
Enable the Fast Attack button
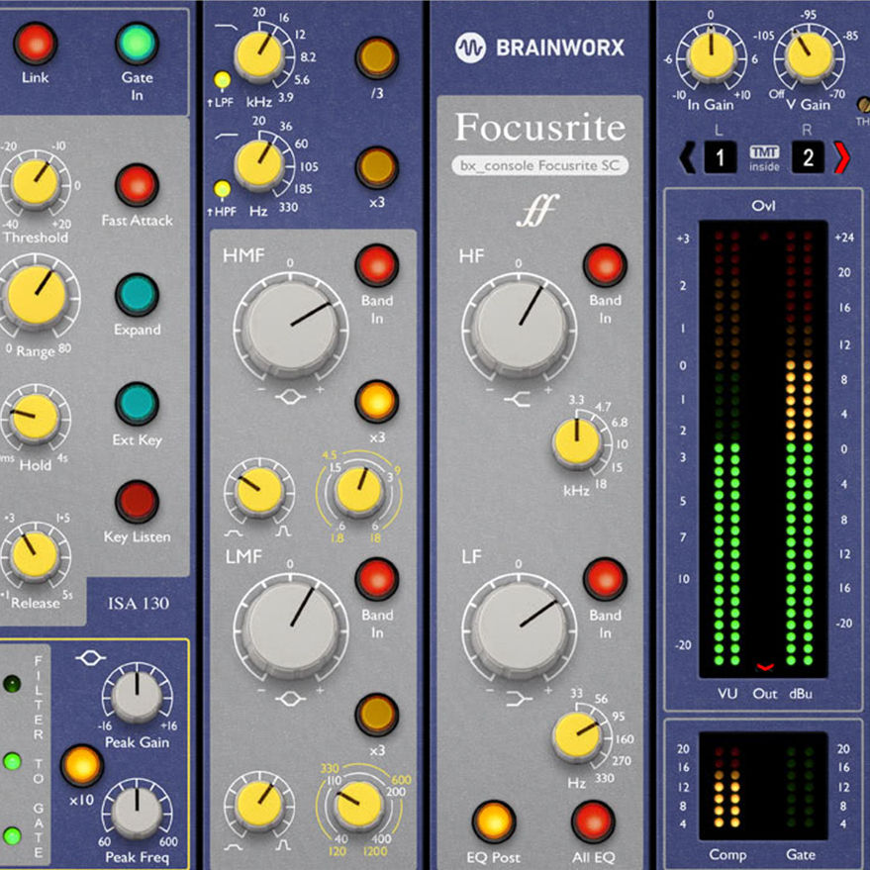(x=137, y=185)
